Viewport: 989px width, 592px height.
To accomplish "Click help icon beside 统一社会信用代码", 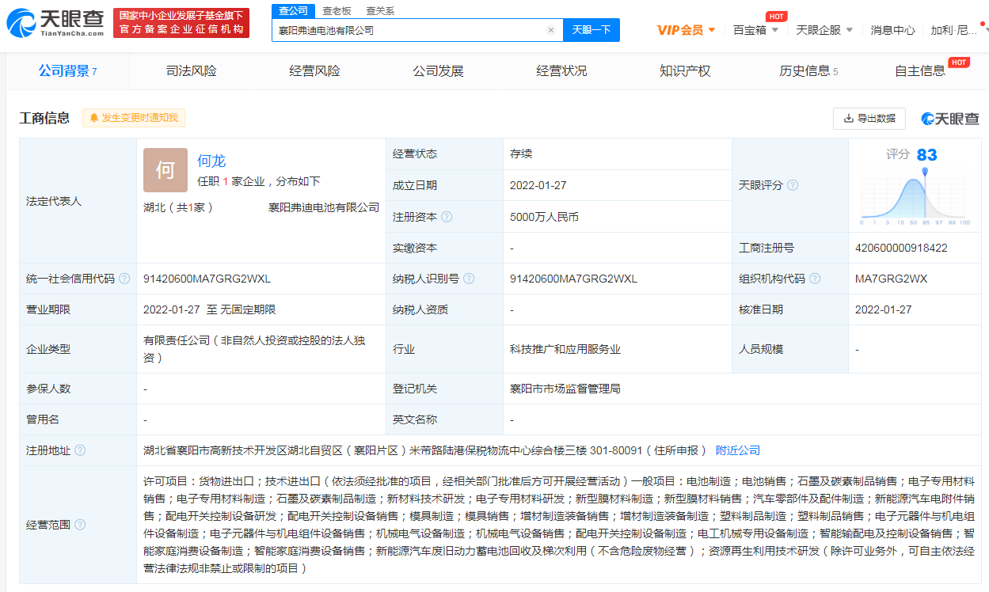I will tap(124, 279).
